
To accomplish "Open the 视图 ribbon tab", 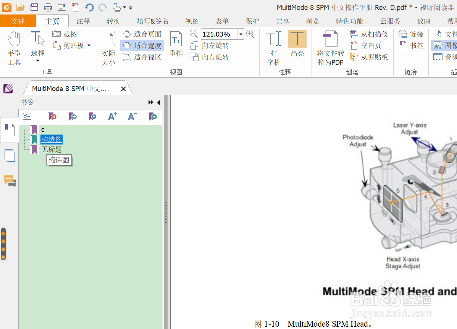I will (192, 21).
